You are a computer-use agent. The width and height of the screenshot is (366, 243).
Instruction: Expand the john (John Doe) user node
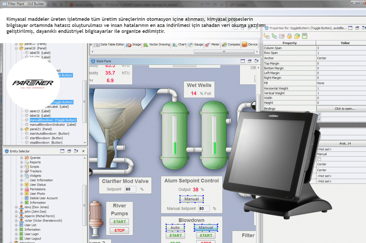tap(16, 212)
